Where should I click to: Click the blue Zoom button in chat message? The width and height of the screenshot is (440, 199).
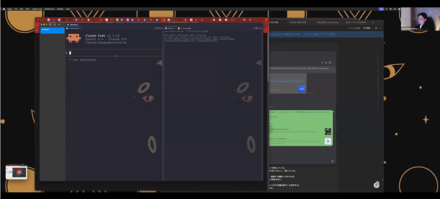pyautogui.click(x=302, y=89)
